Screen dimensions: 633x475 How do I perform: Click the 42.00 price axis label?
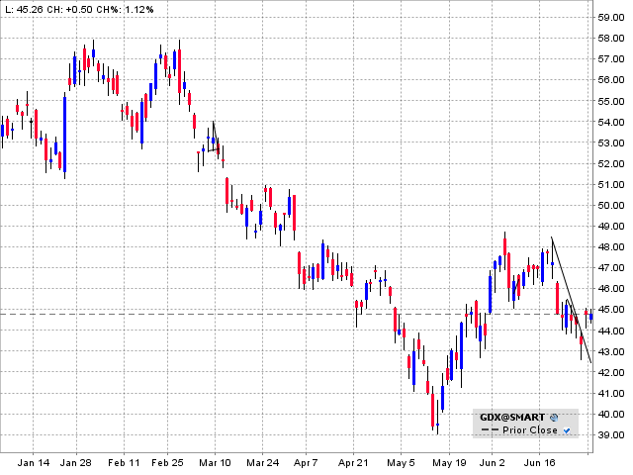pos(611,373)
